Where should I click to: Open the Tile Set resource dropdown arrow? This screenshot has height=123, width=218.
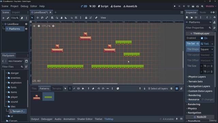(212, 44)
